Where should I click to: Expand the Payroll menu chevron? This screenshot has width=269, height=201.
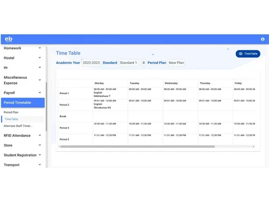(x=40, y=92)
